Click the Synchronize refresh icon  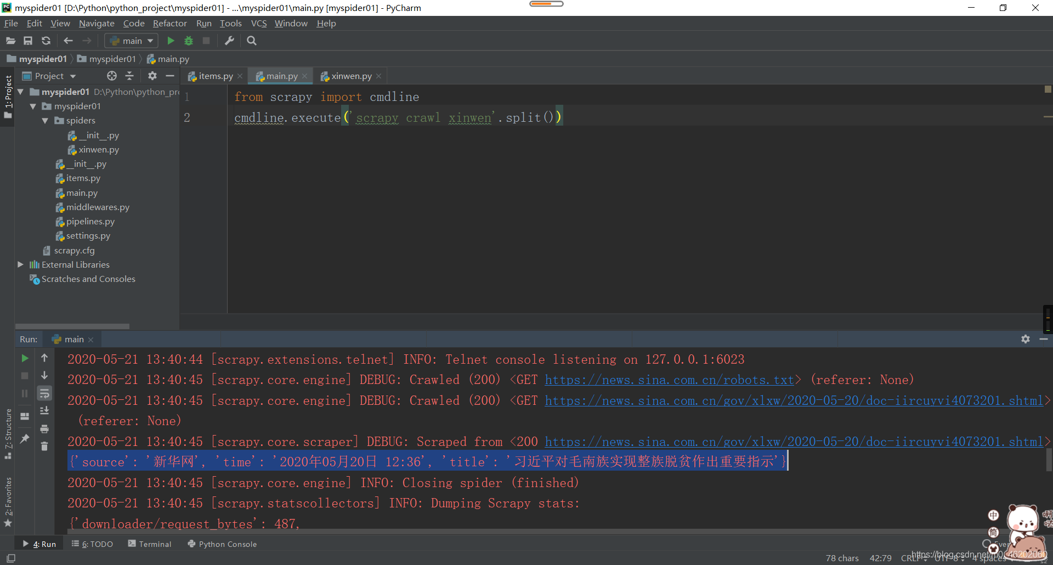[46, 41]
